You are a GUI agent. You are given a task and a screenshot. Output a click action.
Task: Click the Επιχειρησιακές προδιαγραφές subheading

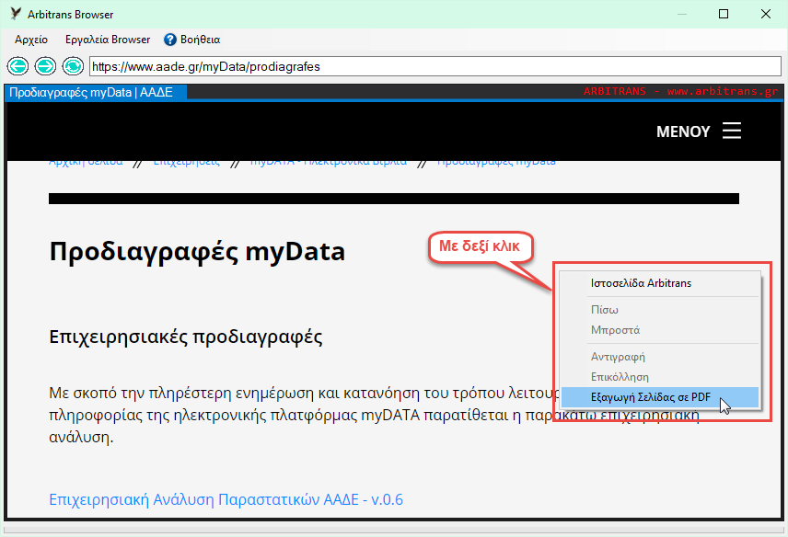[x=186, y=337]
